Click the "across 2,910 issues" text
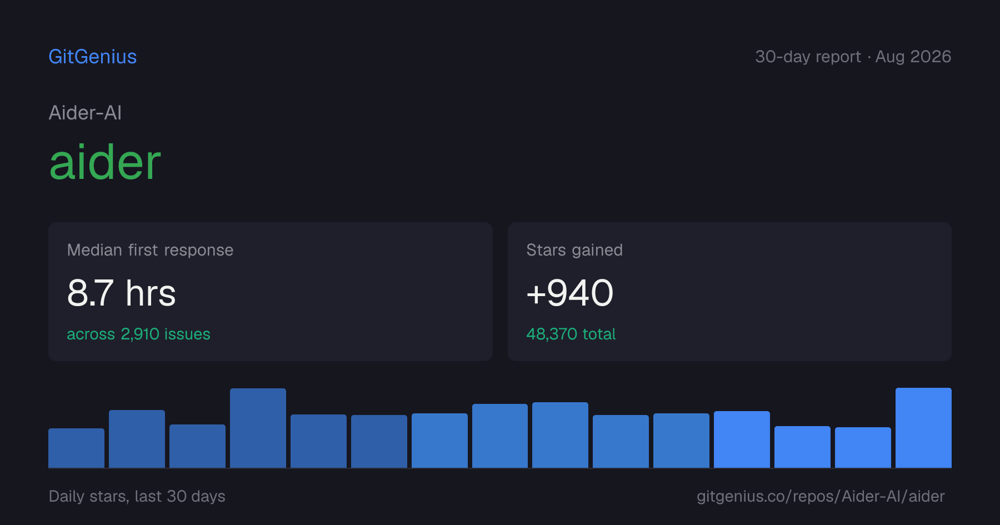The width and height of the screenshot is (1000, 525). point(138,334)
